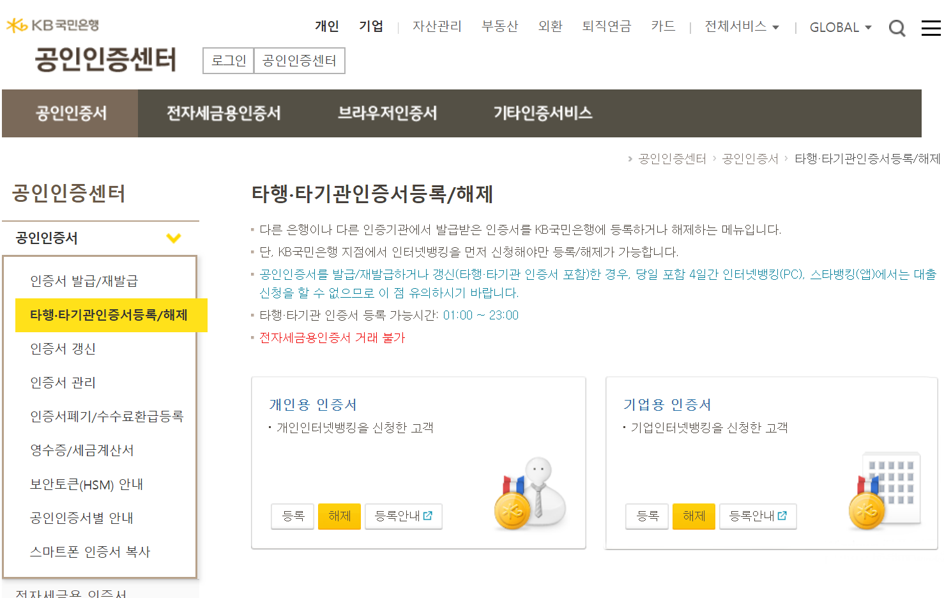Click the 개인용 인증서 medal person image
The height and width of the screenshot is (598, 944).
(x=530, y=493)
